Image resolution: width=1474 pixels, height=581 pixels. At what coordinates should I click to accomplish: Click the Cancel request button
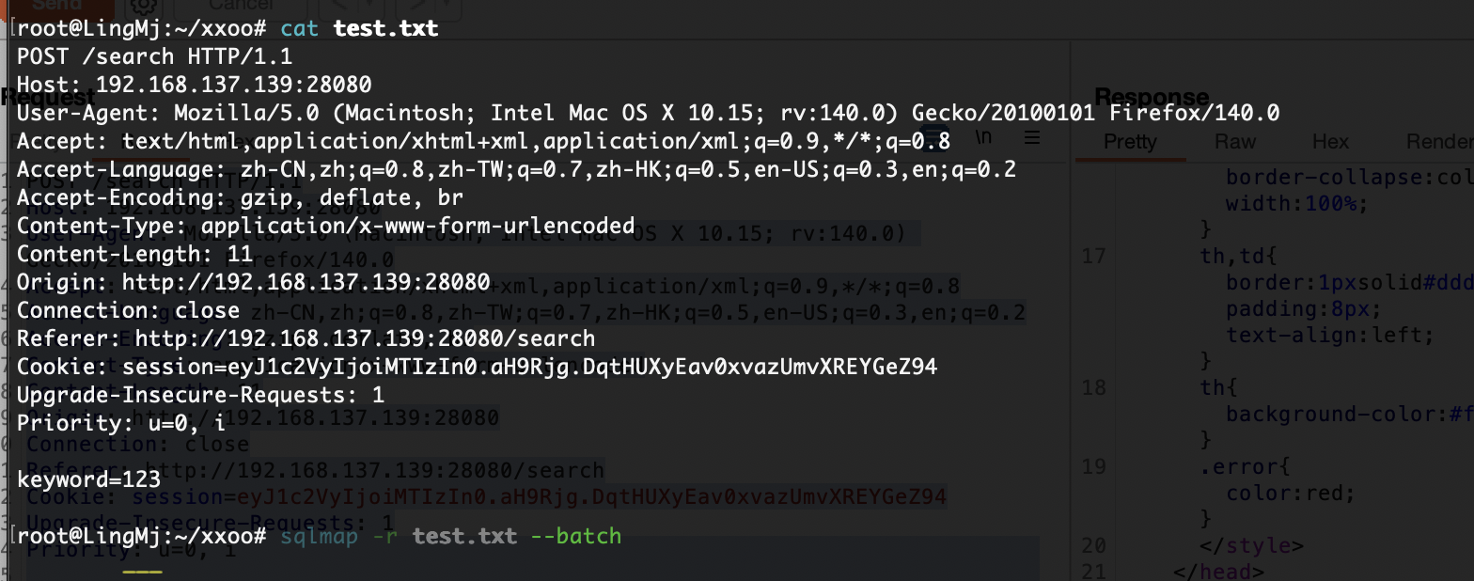242,6
